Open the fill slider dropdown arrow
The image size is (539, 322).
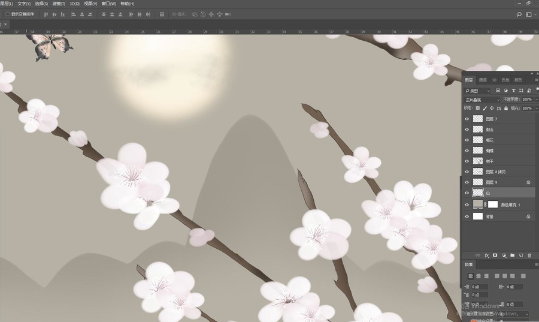[x=536, y=108]
